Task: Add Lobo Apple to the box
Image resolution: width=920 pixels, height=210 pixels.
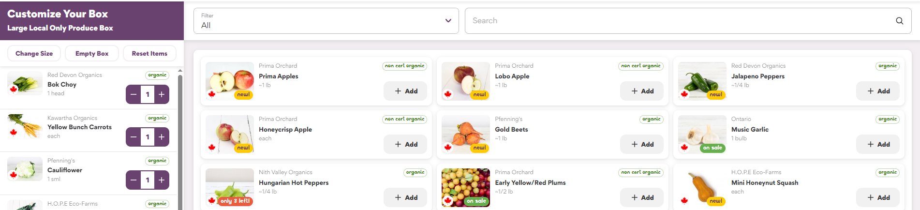Action: point(641,91)
